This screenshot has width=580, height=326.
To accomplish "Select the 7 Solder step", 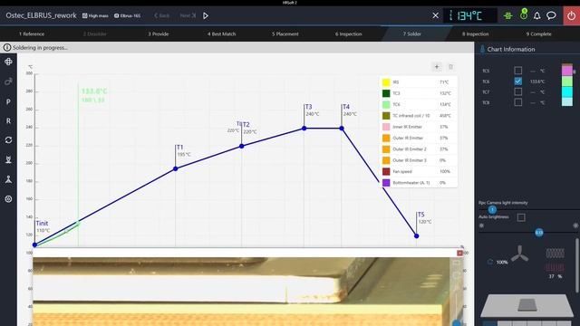I will point(412,34).
